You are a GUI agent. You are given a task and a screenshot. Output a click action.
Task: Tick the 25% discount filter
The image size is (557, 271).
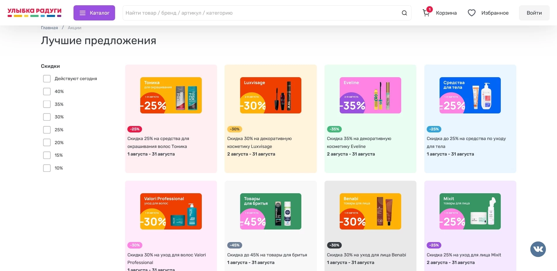coord(47,130)
